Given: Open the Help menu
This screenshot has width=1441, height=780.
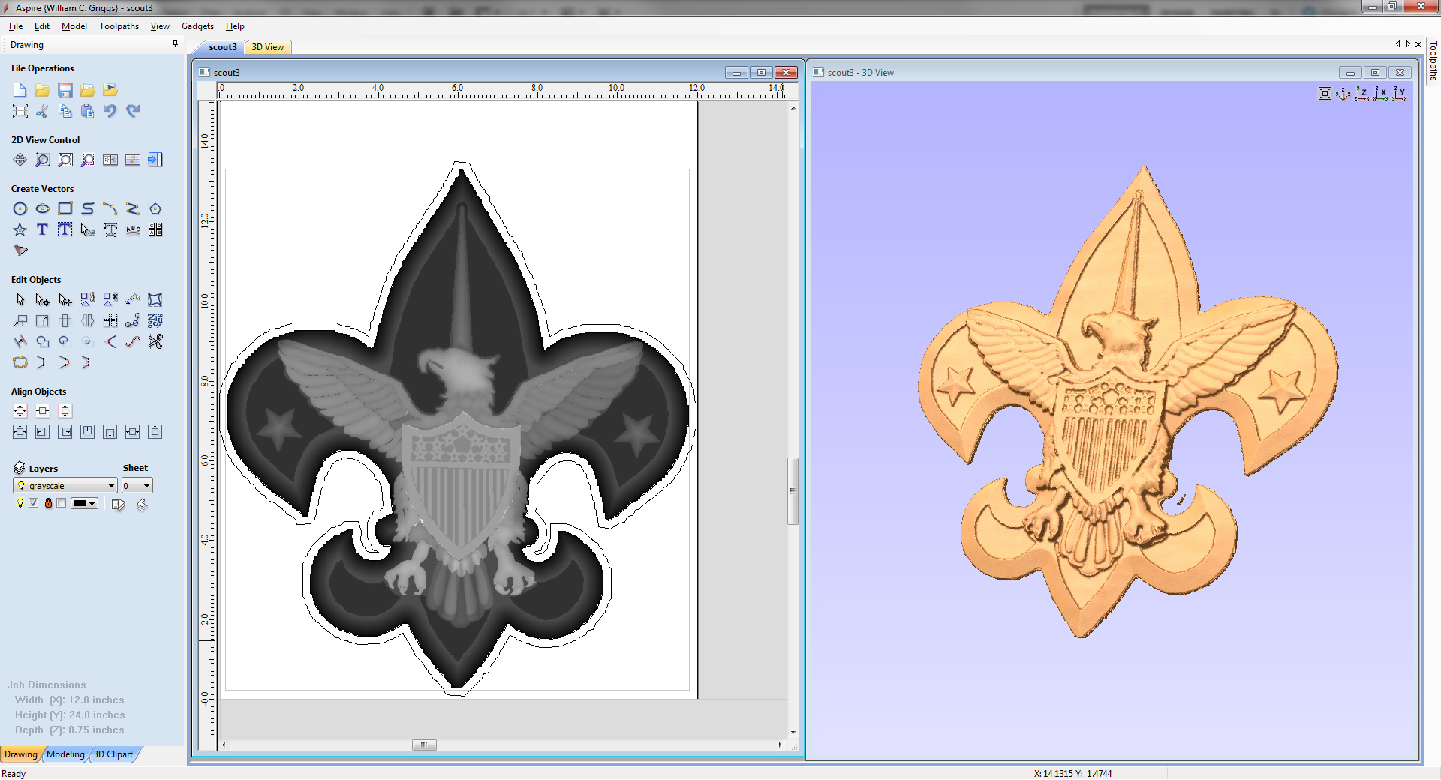Looking at the screenshot, I should click(236, 26).
